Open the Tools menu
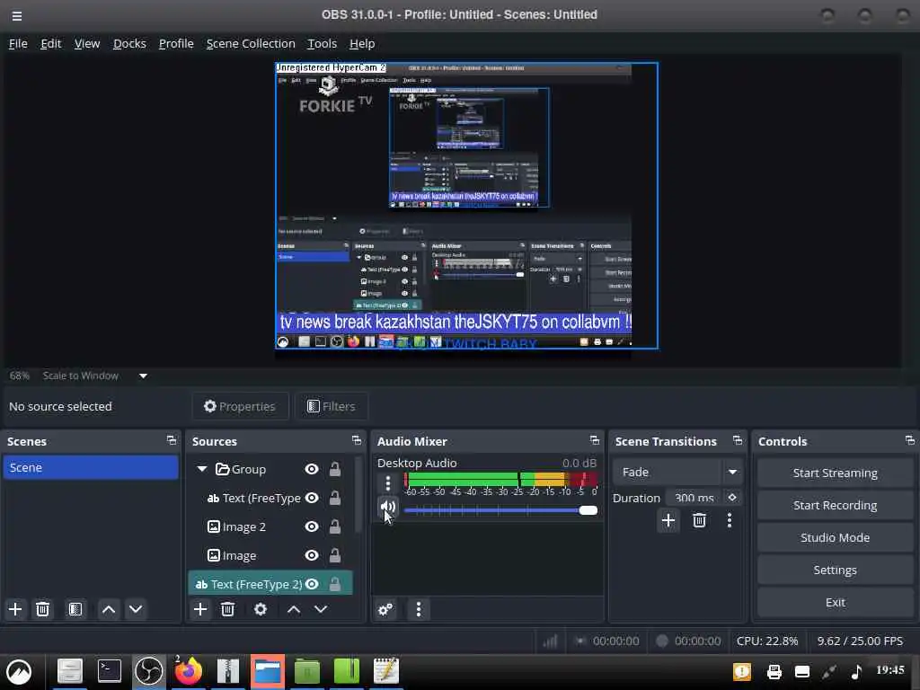 (x=323, y=43)
